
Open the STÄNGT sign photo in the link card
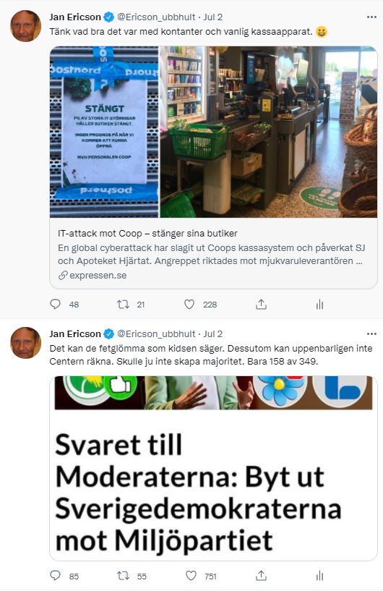click(104, 132)
